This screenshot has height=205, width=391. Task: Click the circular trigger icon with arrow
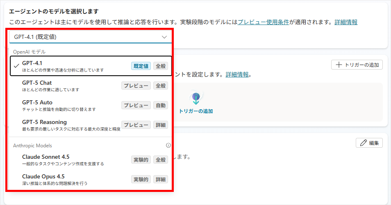[x=196, y=97]
